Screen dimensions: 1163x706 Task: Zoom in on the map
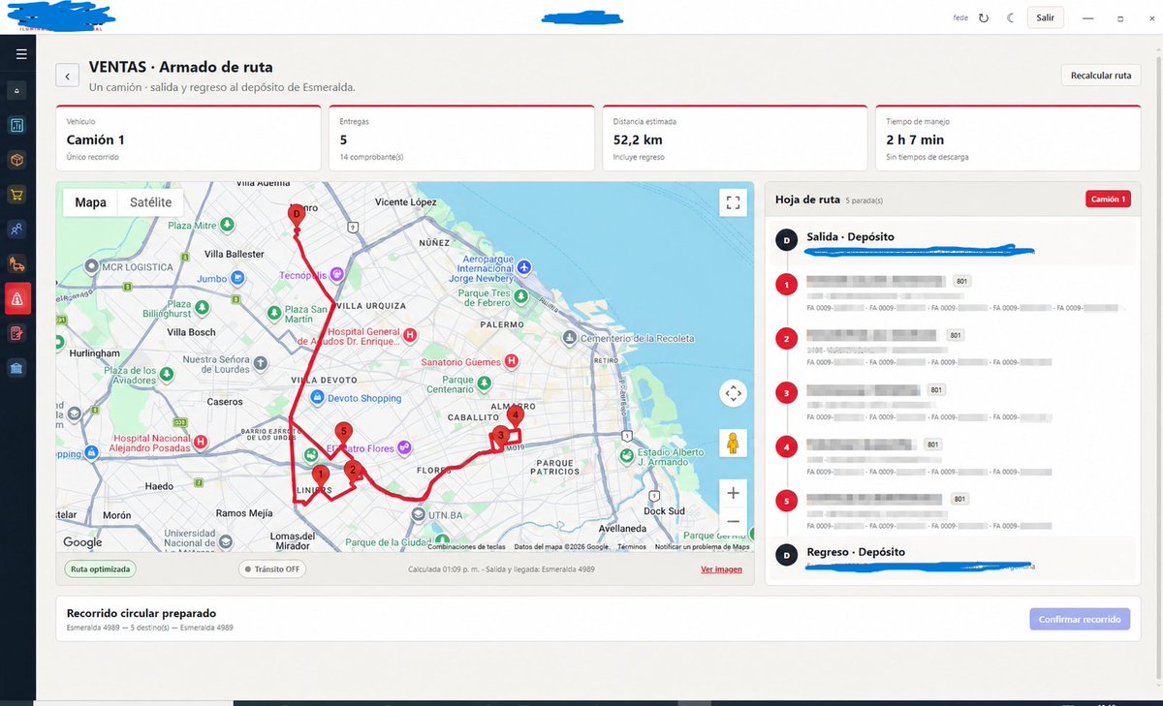click(x=733, y=493)
